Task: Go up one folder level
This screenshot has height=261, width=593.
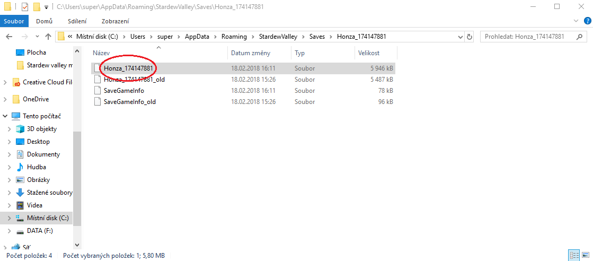Action: pos(48,37)
